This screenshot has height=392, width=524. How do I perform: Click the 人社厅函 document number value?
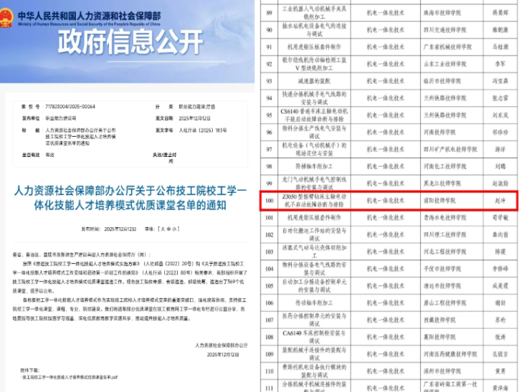(x=207, y=130)
